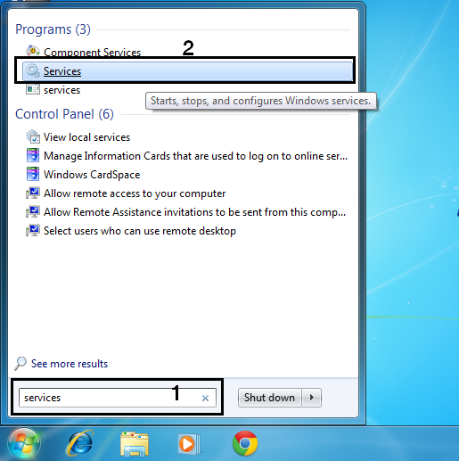The height and width of the screenshot is (461, 459).
Task: Click the Component Services icon
Action: point(33,51)
